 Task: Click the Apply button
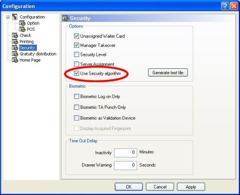[x=191, y=187]
